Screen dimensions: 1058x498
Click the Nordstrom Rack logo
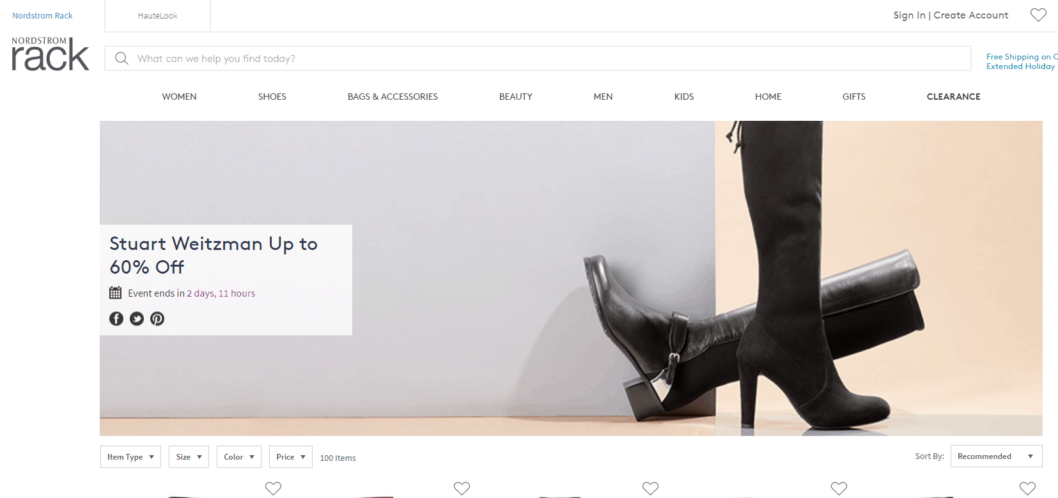point(51,54)
